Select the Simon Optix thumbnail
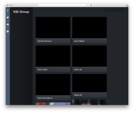134x113 pixels. tap(53, 56)
